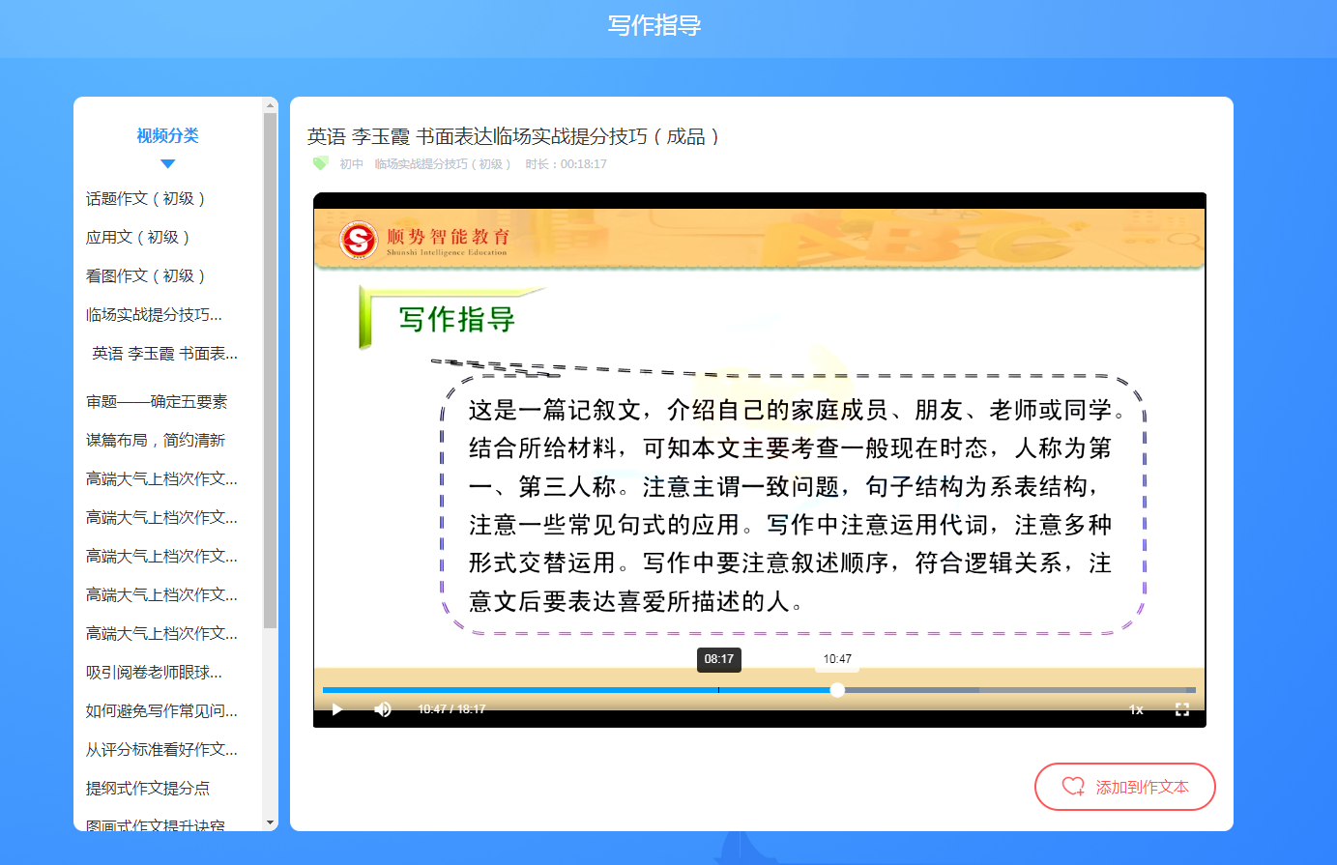
Task: Play the video with the play button
Action: [x=336, y=709]
